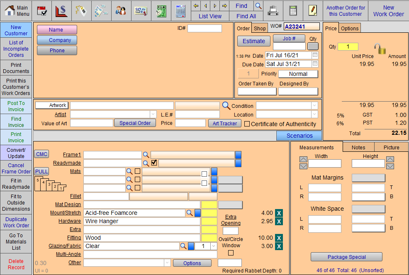Screen dimensions: 409x275
Task: Open the invoice INV icon
Action: click(180, 10)
